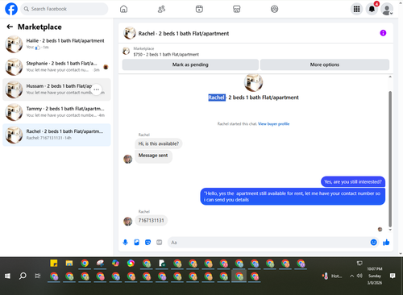Open the Notifications bell
Screen dimensions: 403x295
point(372,9)
